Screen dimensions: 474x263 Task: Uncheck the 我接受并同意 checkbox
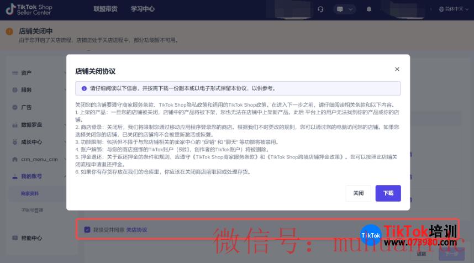[87, 229]
